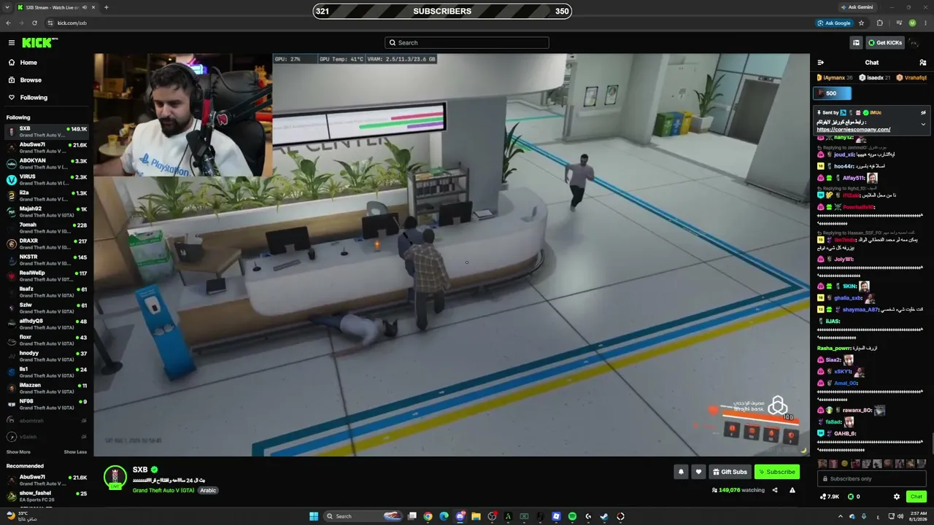Expand the Chrome tab search dropdown
Screen dimensions: 934x525
(8, 7)
